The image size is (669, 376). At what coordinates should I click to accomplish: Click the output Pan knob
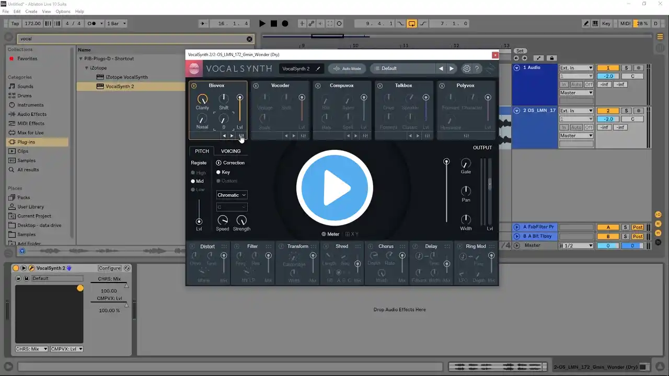pos(466,191)
